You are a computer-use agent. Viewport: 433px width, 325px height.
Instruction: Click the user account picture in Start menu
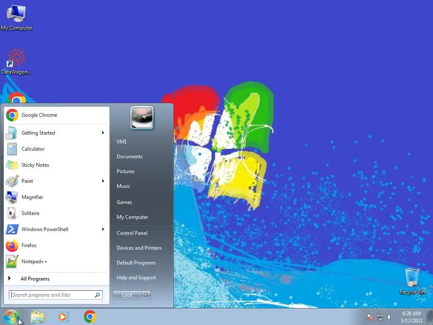point(142,118)
